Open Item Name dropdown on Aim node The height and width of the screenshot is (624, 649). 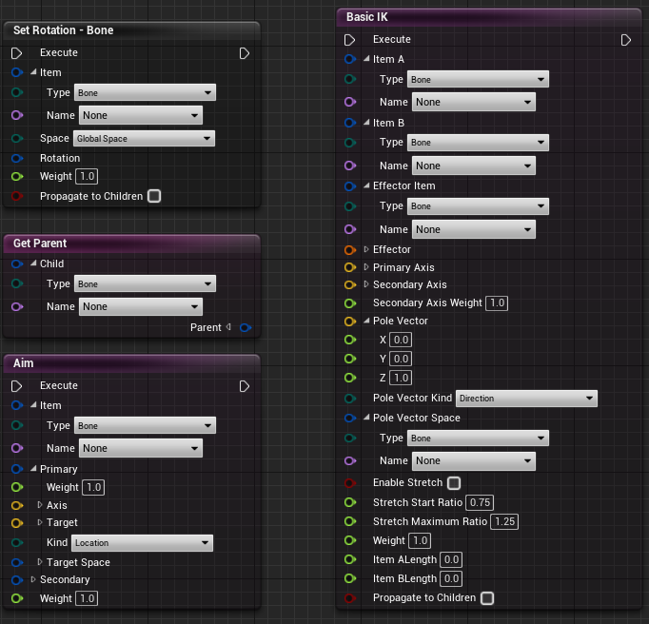pyautogui.click(x=141, y=448)
